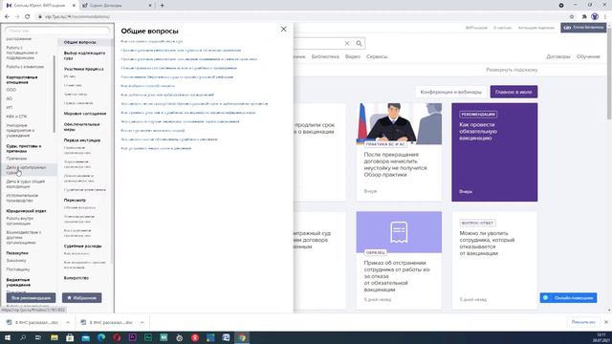Open Избранное favorites button
The height and width of the screenshot is (344, 612).
(81, 298)
